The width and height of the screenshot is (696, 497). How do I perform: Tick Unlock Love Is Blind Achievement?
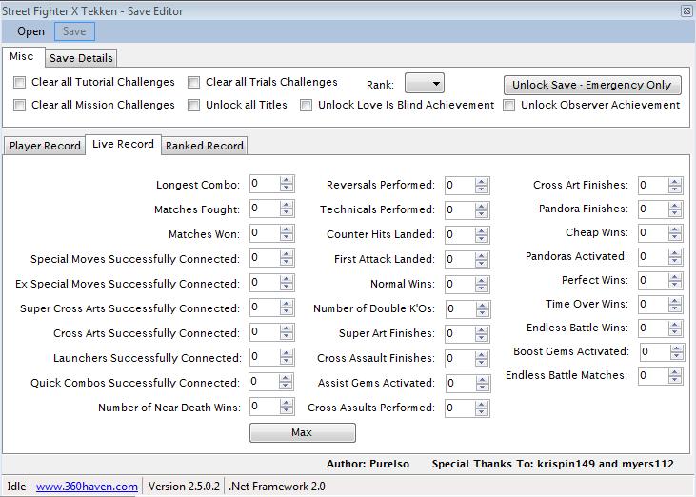coord(307,106)
